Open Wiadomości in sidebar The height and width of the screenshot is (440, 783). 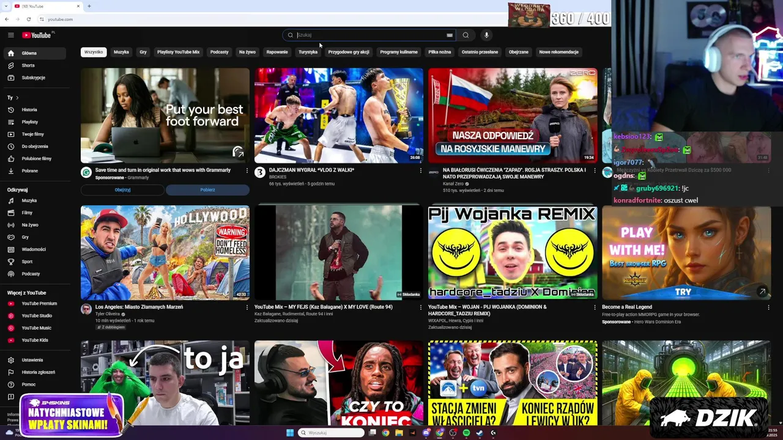click(34, 249)
